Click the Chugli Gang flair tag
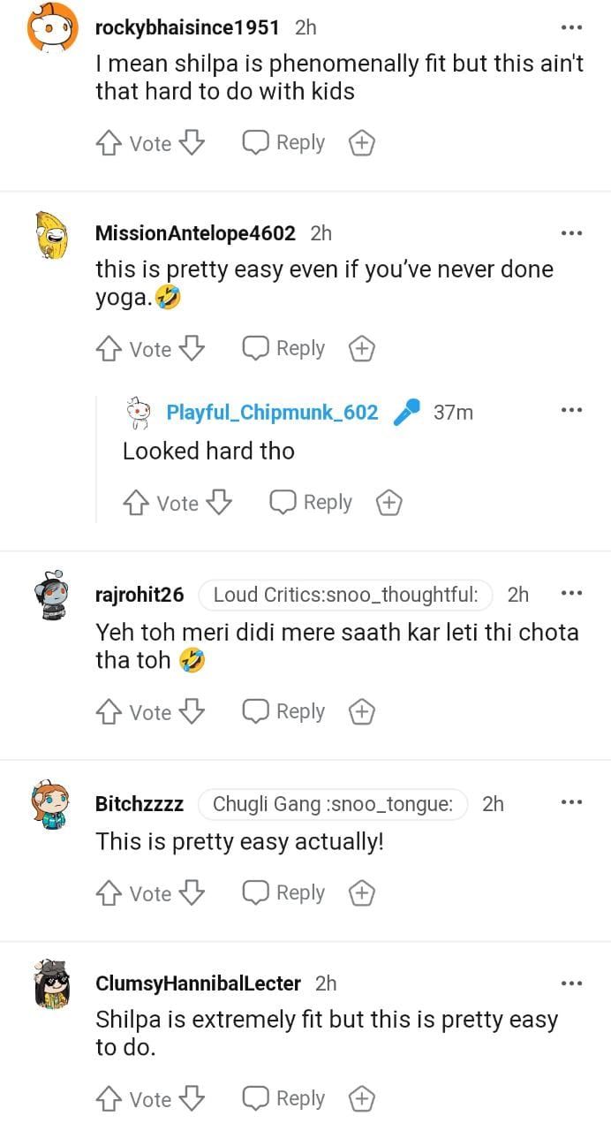611x1131 pixels. click(x=332, y=803)
